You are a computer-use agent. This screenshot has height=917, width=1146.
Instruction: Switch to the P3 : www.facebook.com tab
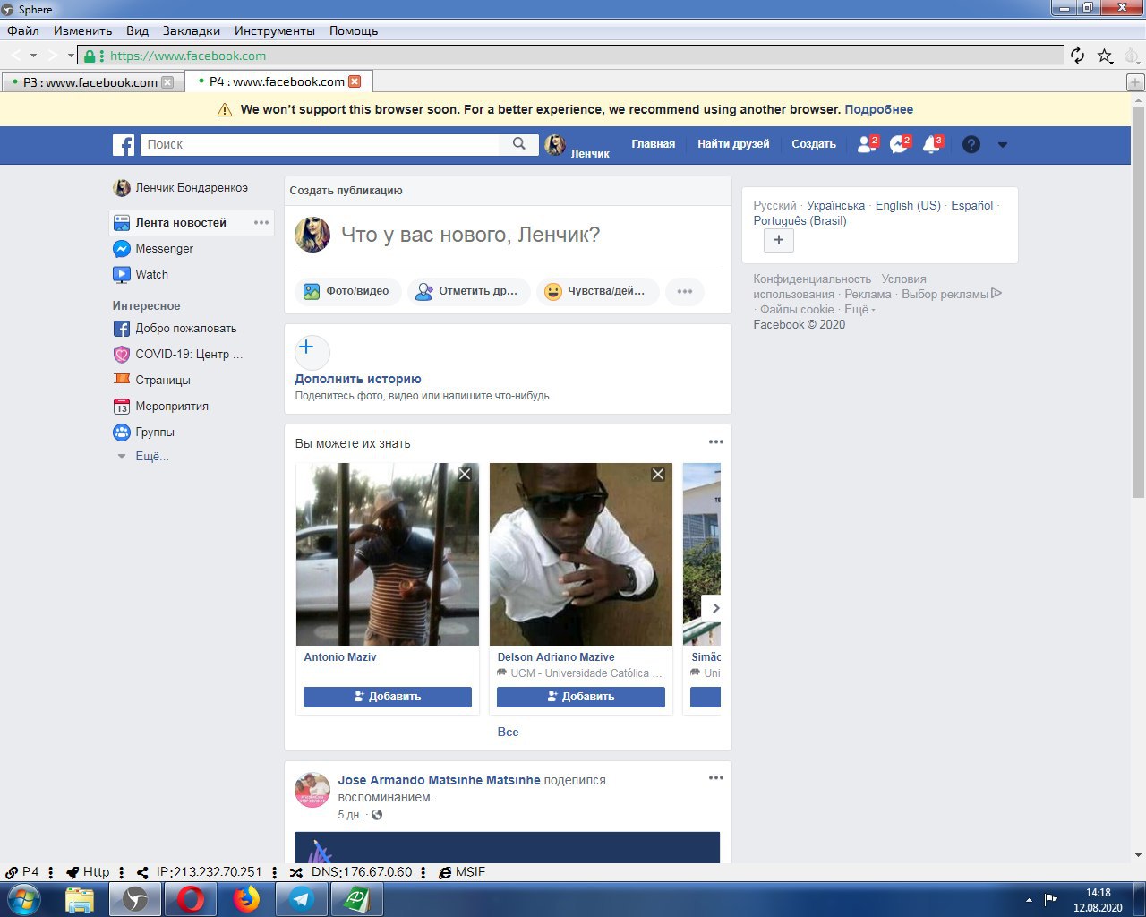90,82
